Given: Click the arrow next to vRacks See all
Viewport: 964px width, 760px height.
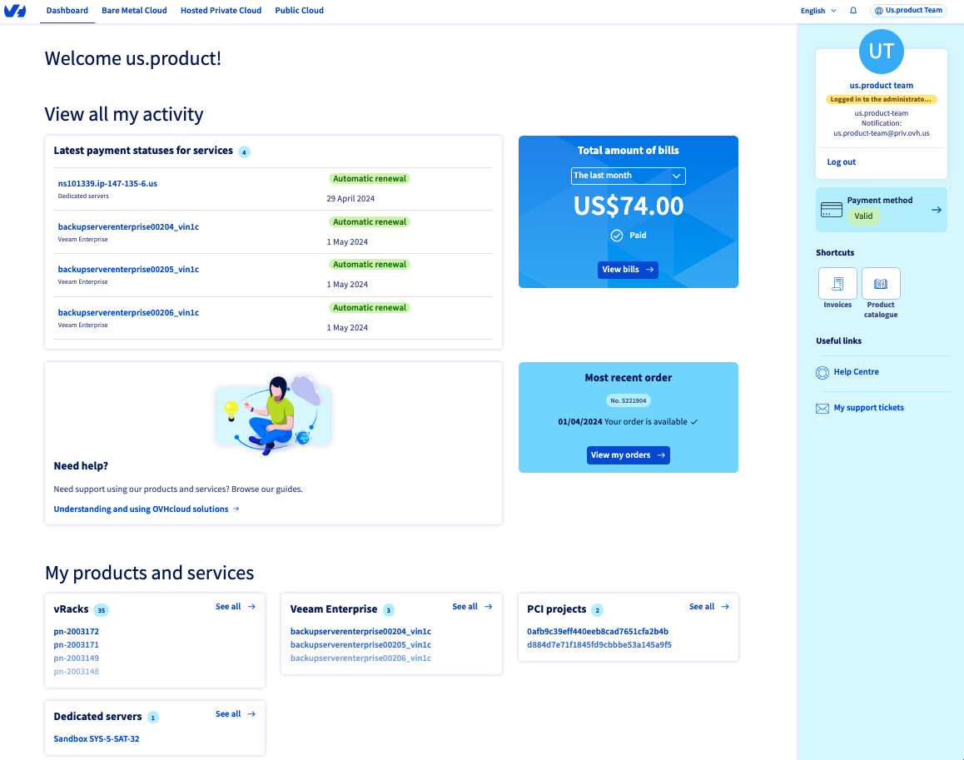Looking at the screenshot, I should [251, 606].
